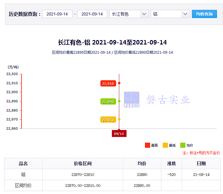Click the start date field 2021-09-14
This screenshot has width=223, height=194.
tap(57, 14)
